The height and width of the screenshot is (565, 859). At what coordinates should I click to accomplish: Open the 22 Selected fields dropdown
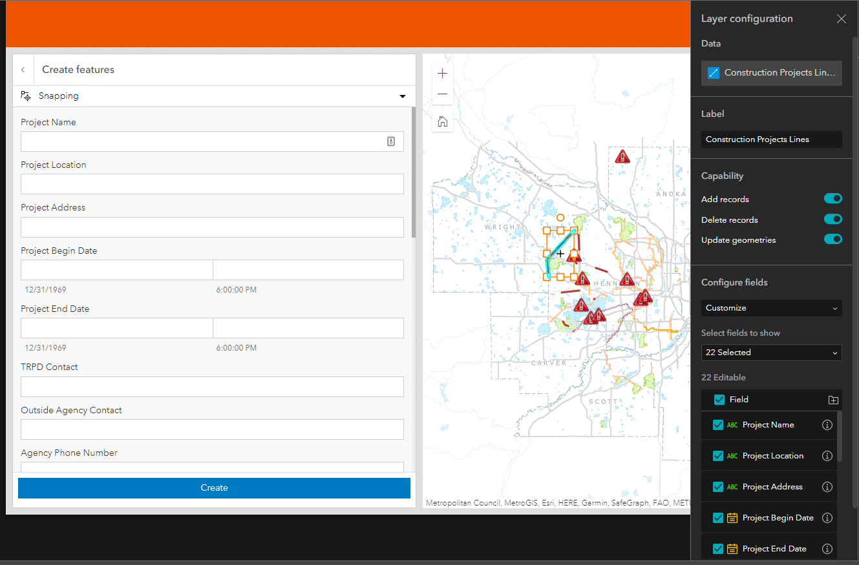tap(772, 353)
